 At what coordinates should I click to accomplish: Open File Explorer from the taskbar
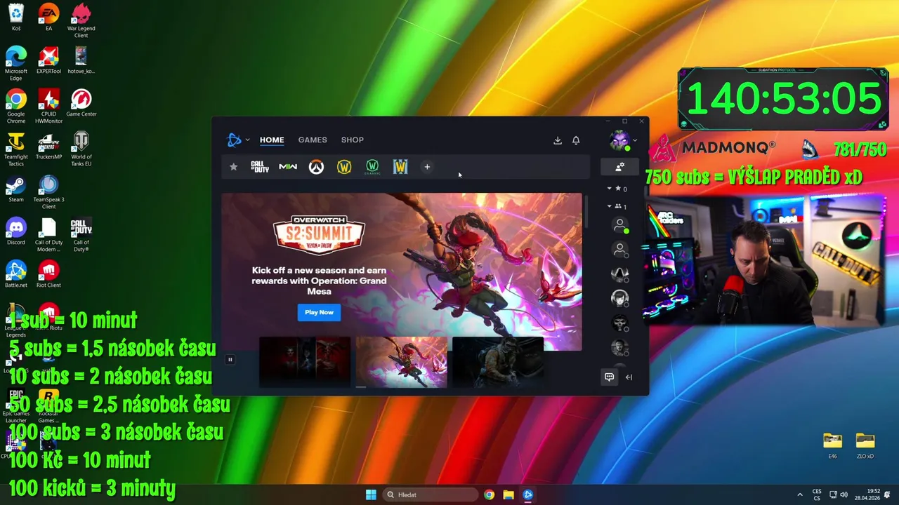(x=508, y=494)
